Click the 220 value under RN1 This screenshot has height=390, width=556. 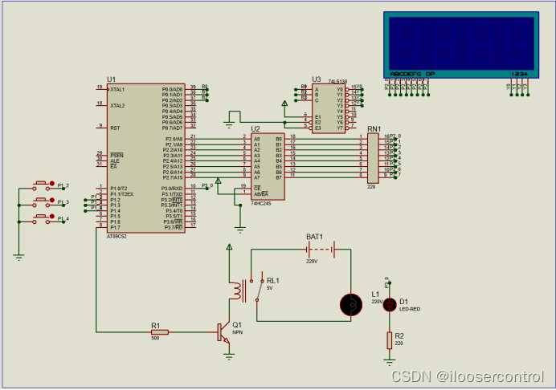tap(371, 187)
